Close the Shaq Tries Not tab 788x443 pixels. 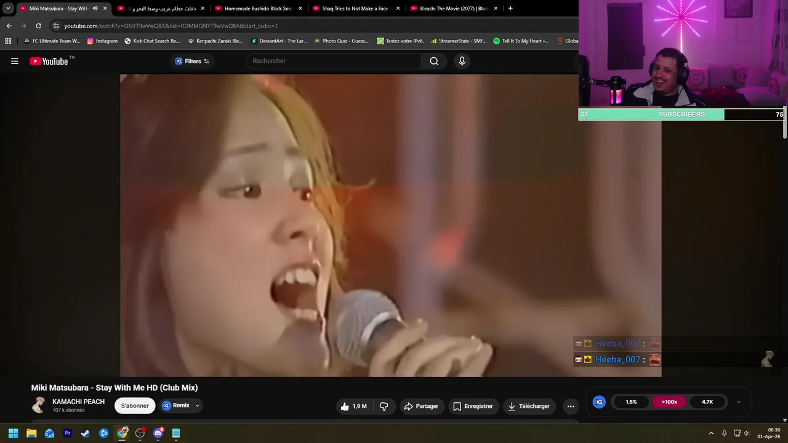pos(398,9)
